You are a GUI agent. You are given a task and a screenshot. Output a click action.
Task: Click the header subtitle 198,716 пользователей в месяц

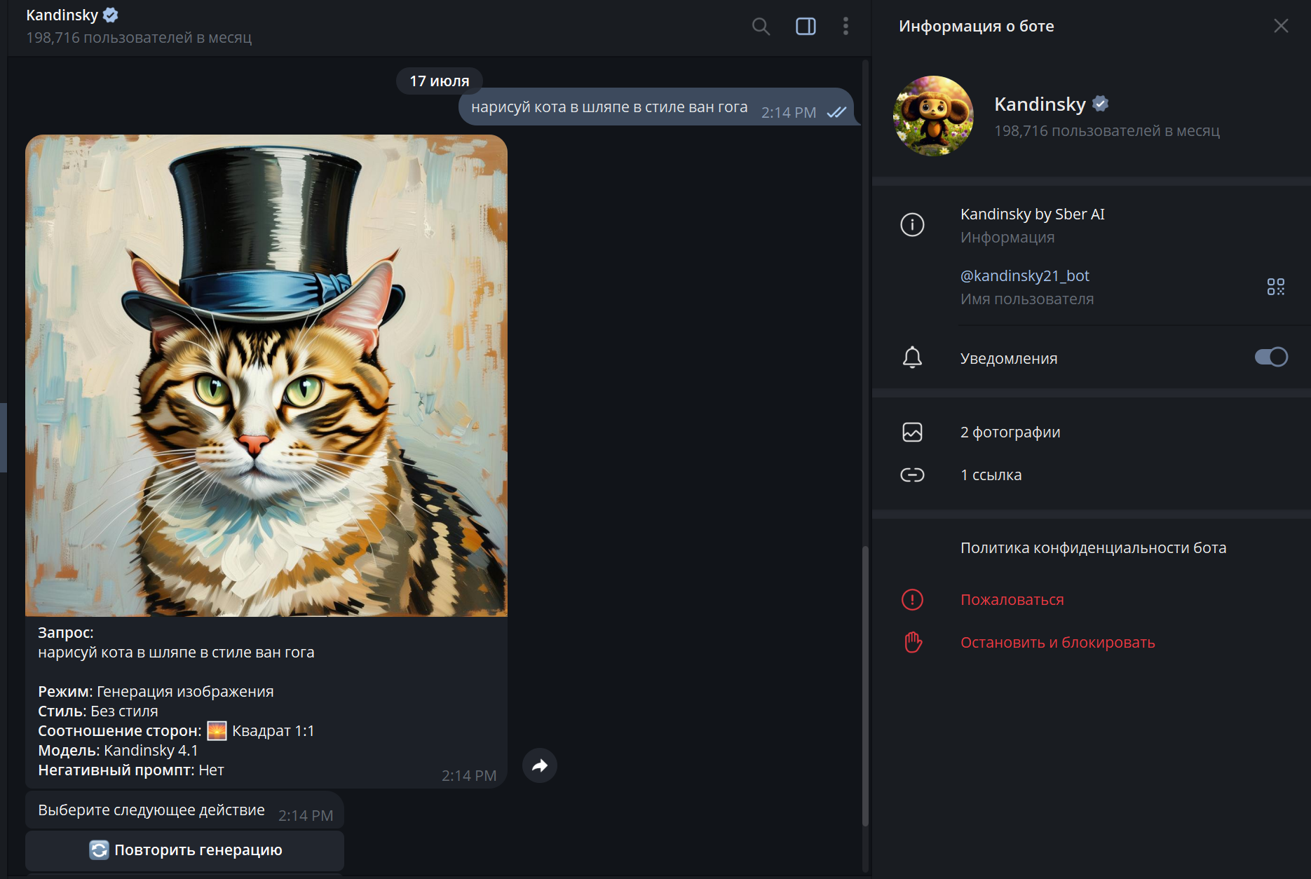point(139,37)
